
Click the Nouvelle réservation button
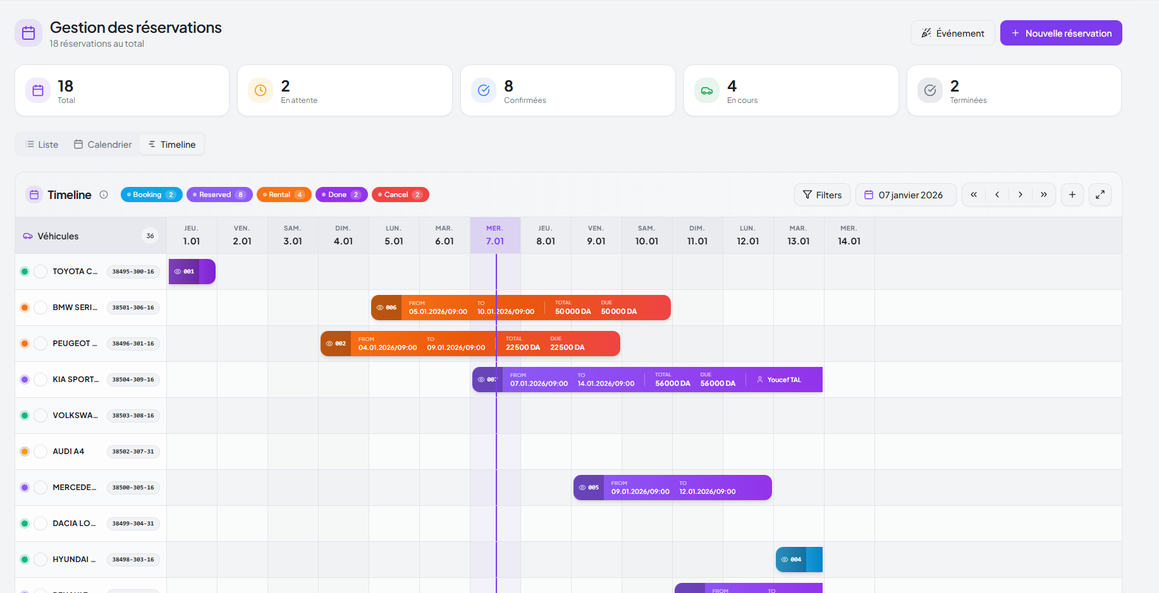pos(1060,33)
